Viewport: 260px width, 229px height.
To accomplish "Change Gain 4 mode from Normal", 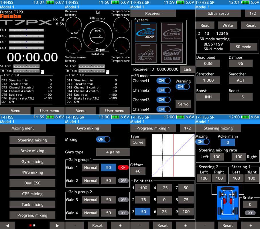I will tap(90, 213).
